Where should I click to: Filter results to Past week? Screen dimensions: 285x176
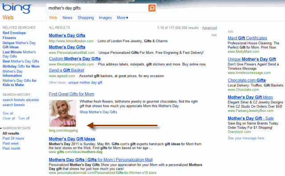coord(11,143)
